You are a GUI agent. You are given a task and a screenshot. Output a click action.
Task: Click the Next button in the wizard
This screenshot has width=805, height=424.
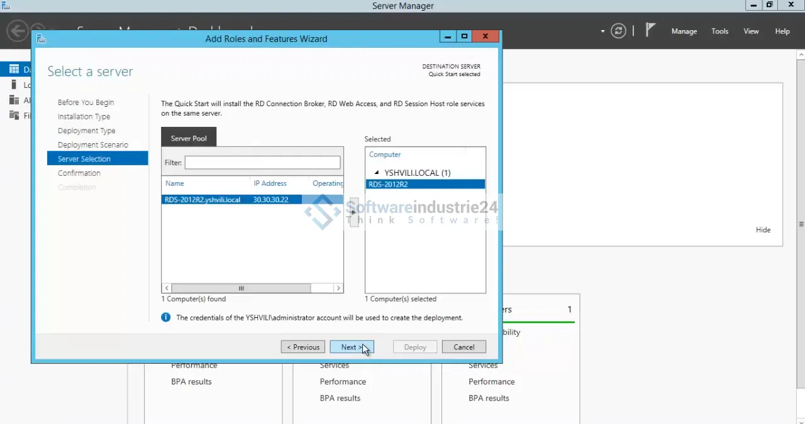point(352,347)
